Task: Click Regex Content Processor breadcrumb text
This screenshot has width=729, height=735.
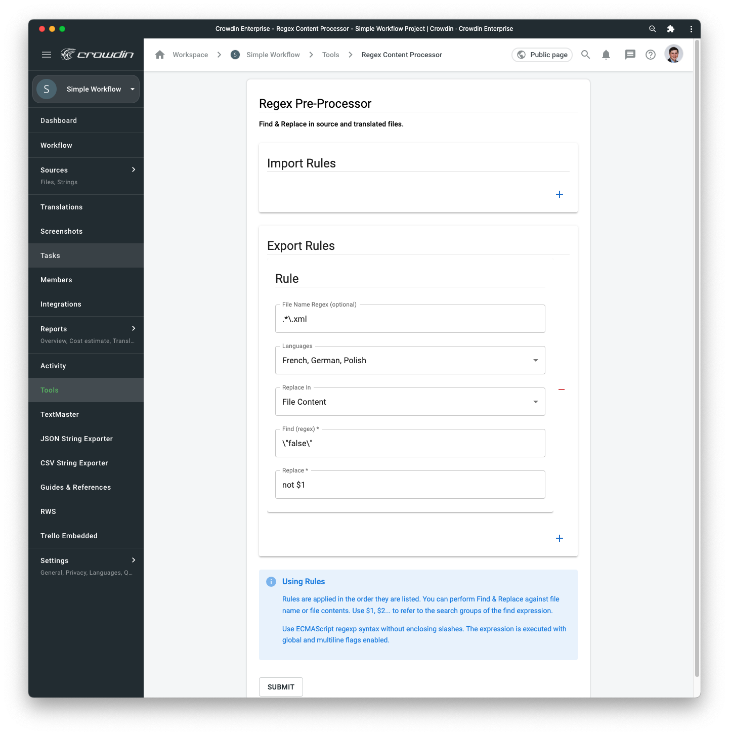Action: 402,55
